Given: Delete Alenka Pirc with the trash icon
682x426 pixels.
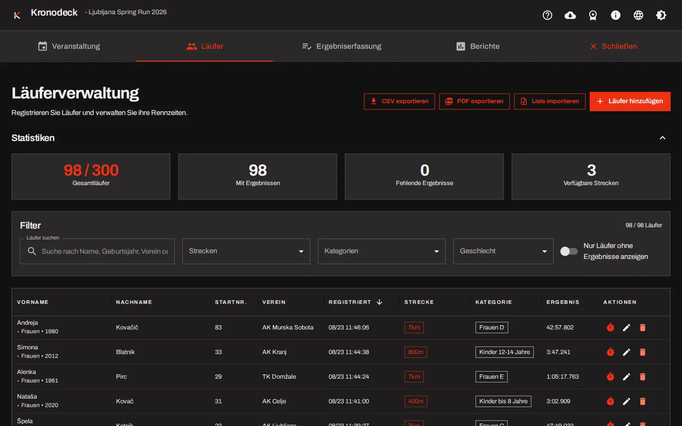Looking at the screenshot, I should click(643, 377).
